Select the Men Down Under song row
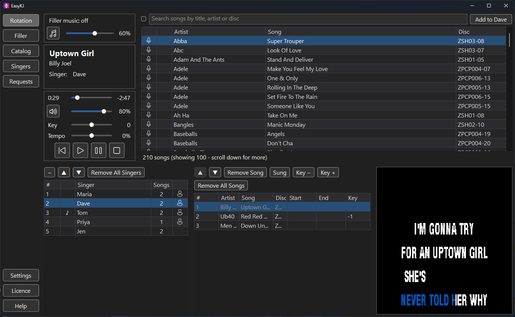The image size is (515, 317). tap(282, 226)
